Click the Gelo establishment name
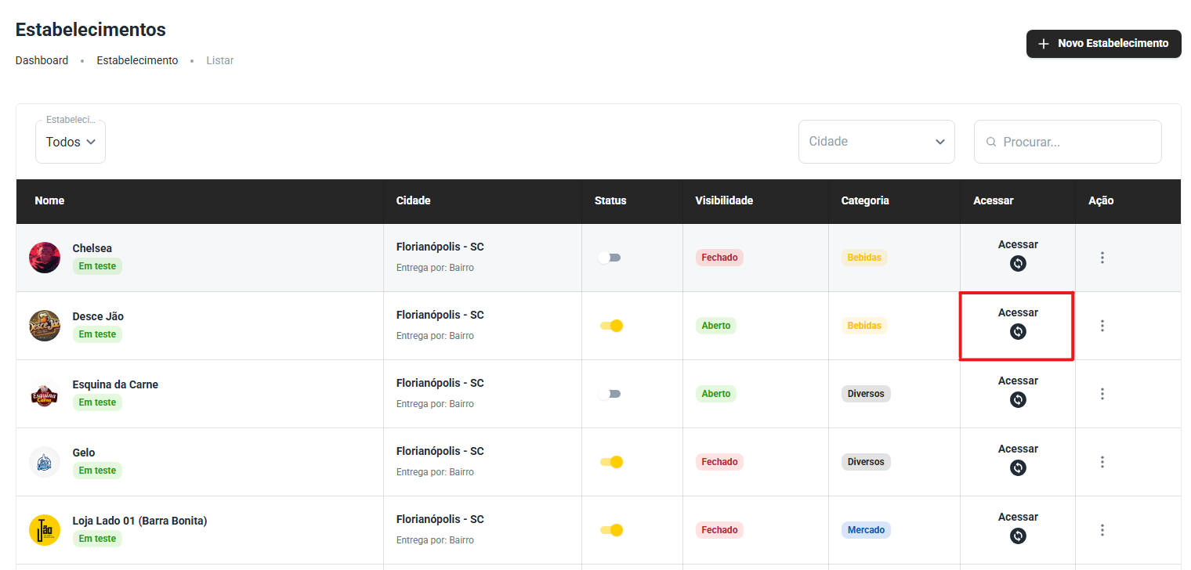This screenshot has width=1191, height=570. coord(84,453)
